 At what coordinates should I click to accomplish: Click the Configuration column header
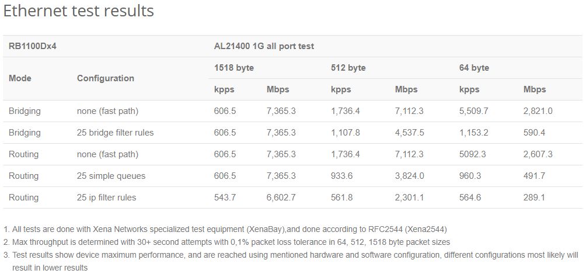pyautogui.click(x=105, y=78)
